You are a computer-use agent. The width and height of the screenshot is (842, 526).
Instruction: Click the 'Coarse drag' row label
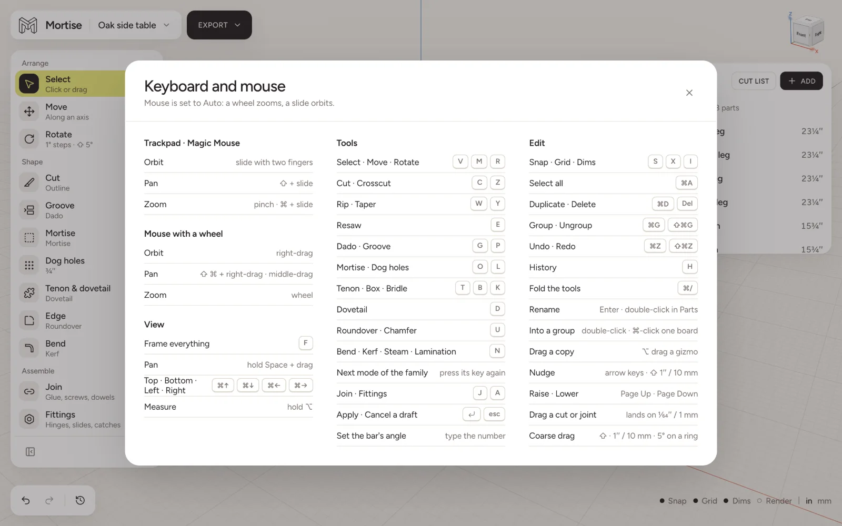pos(552,436)
